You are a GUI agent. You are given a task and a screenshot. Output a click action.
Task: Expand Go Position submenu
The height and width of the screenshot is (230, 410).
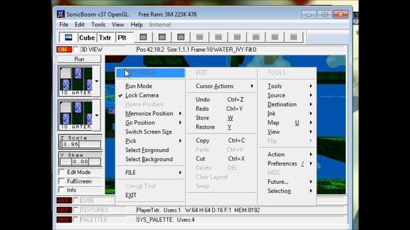click(151, 123)
